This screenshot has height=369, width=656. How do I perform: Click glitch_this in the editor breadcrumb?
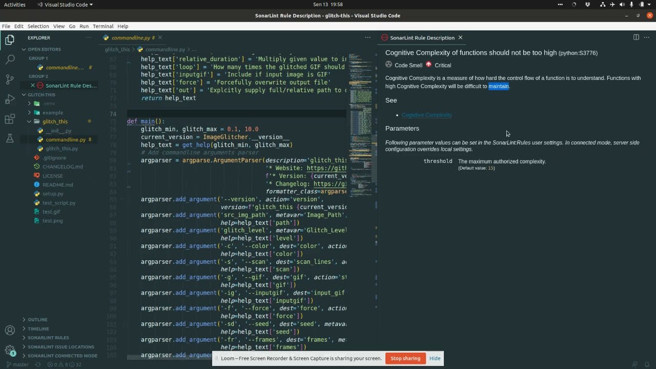click(x=117, y=49)
